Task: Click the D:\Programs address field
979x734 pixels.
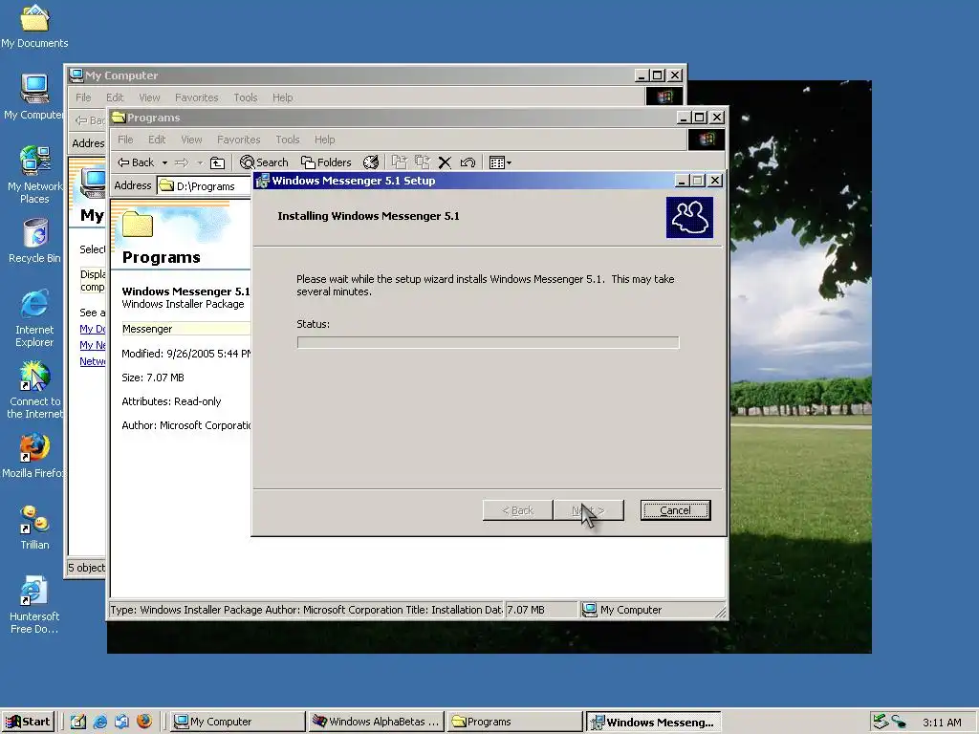Action: (204, 186)
